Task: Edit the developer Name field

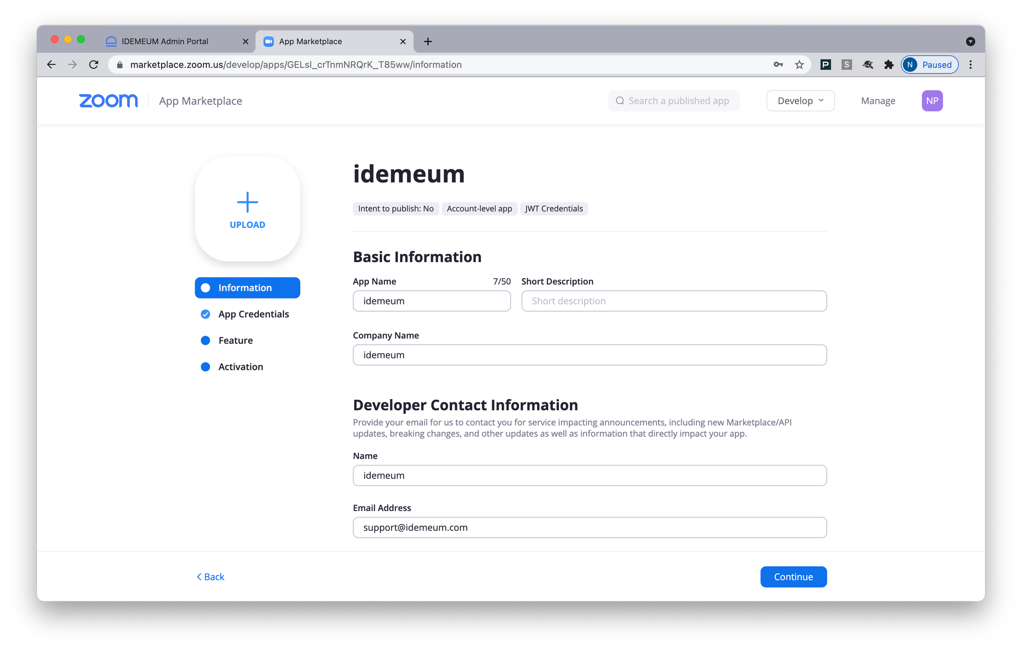Action: coord(590,475)
